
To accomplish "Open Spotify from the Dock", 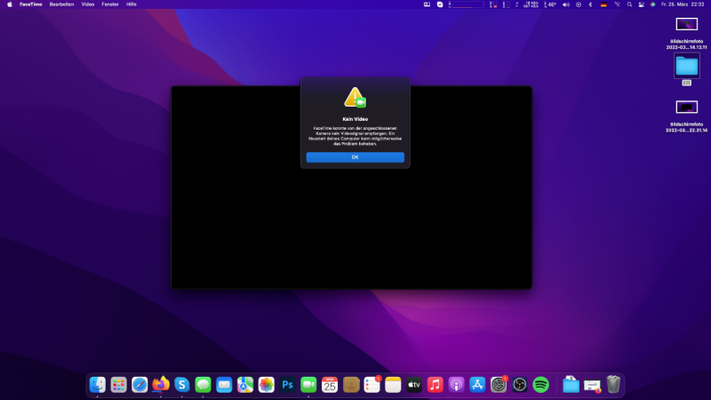I will tap(541, 385).
